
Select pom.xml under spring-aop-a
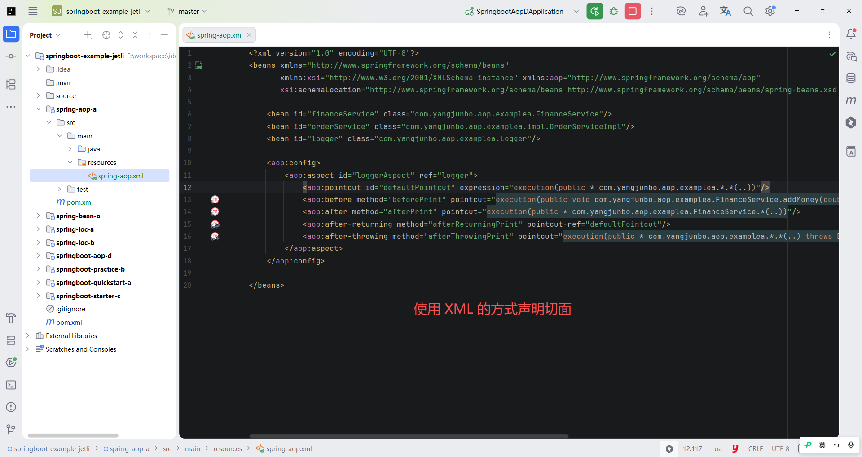[x=75, y=202]
